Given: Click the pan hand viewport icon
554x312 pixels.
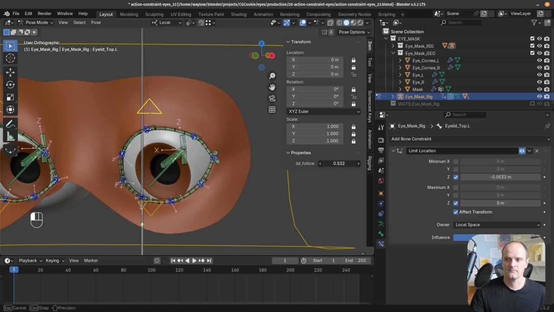Looking at the screenshot, I should (272, 87).
